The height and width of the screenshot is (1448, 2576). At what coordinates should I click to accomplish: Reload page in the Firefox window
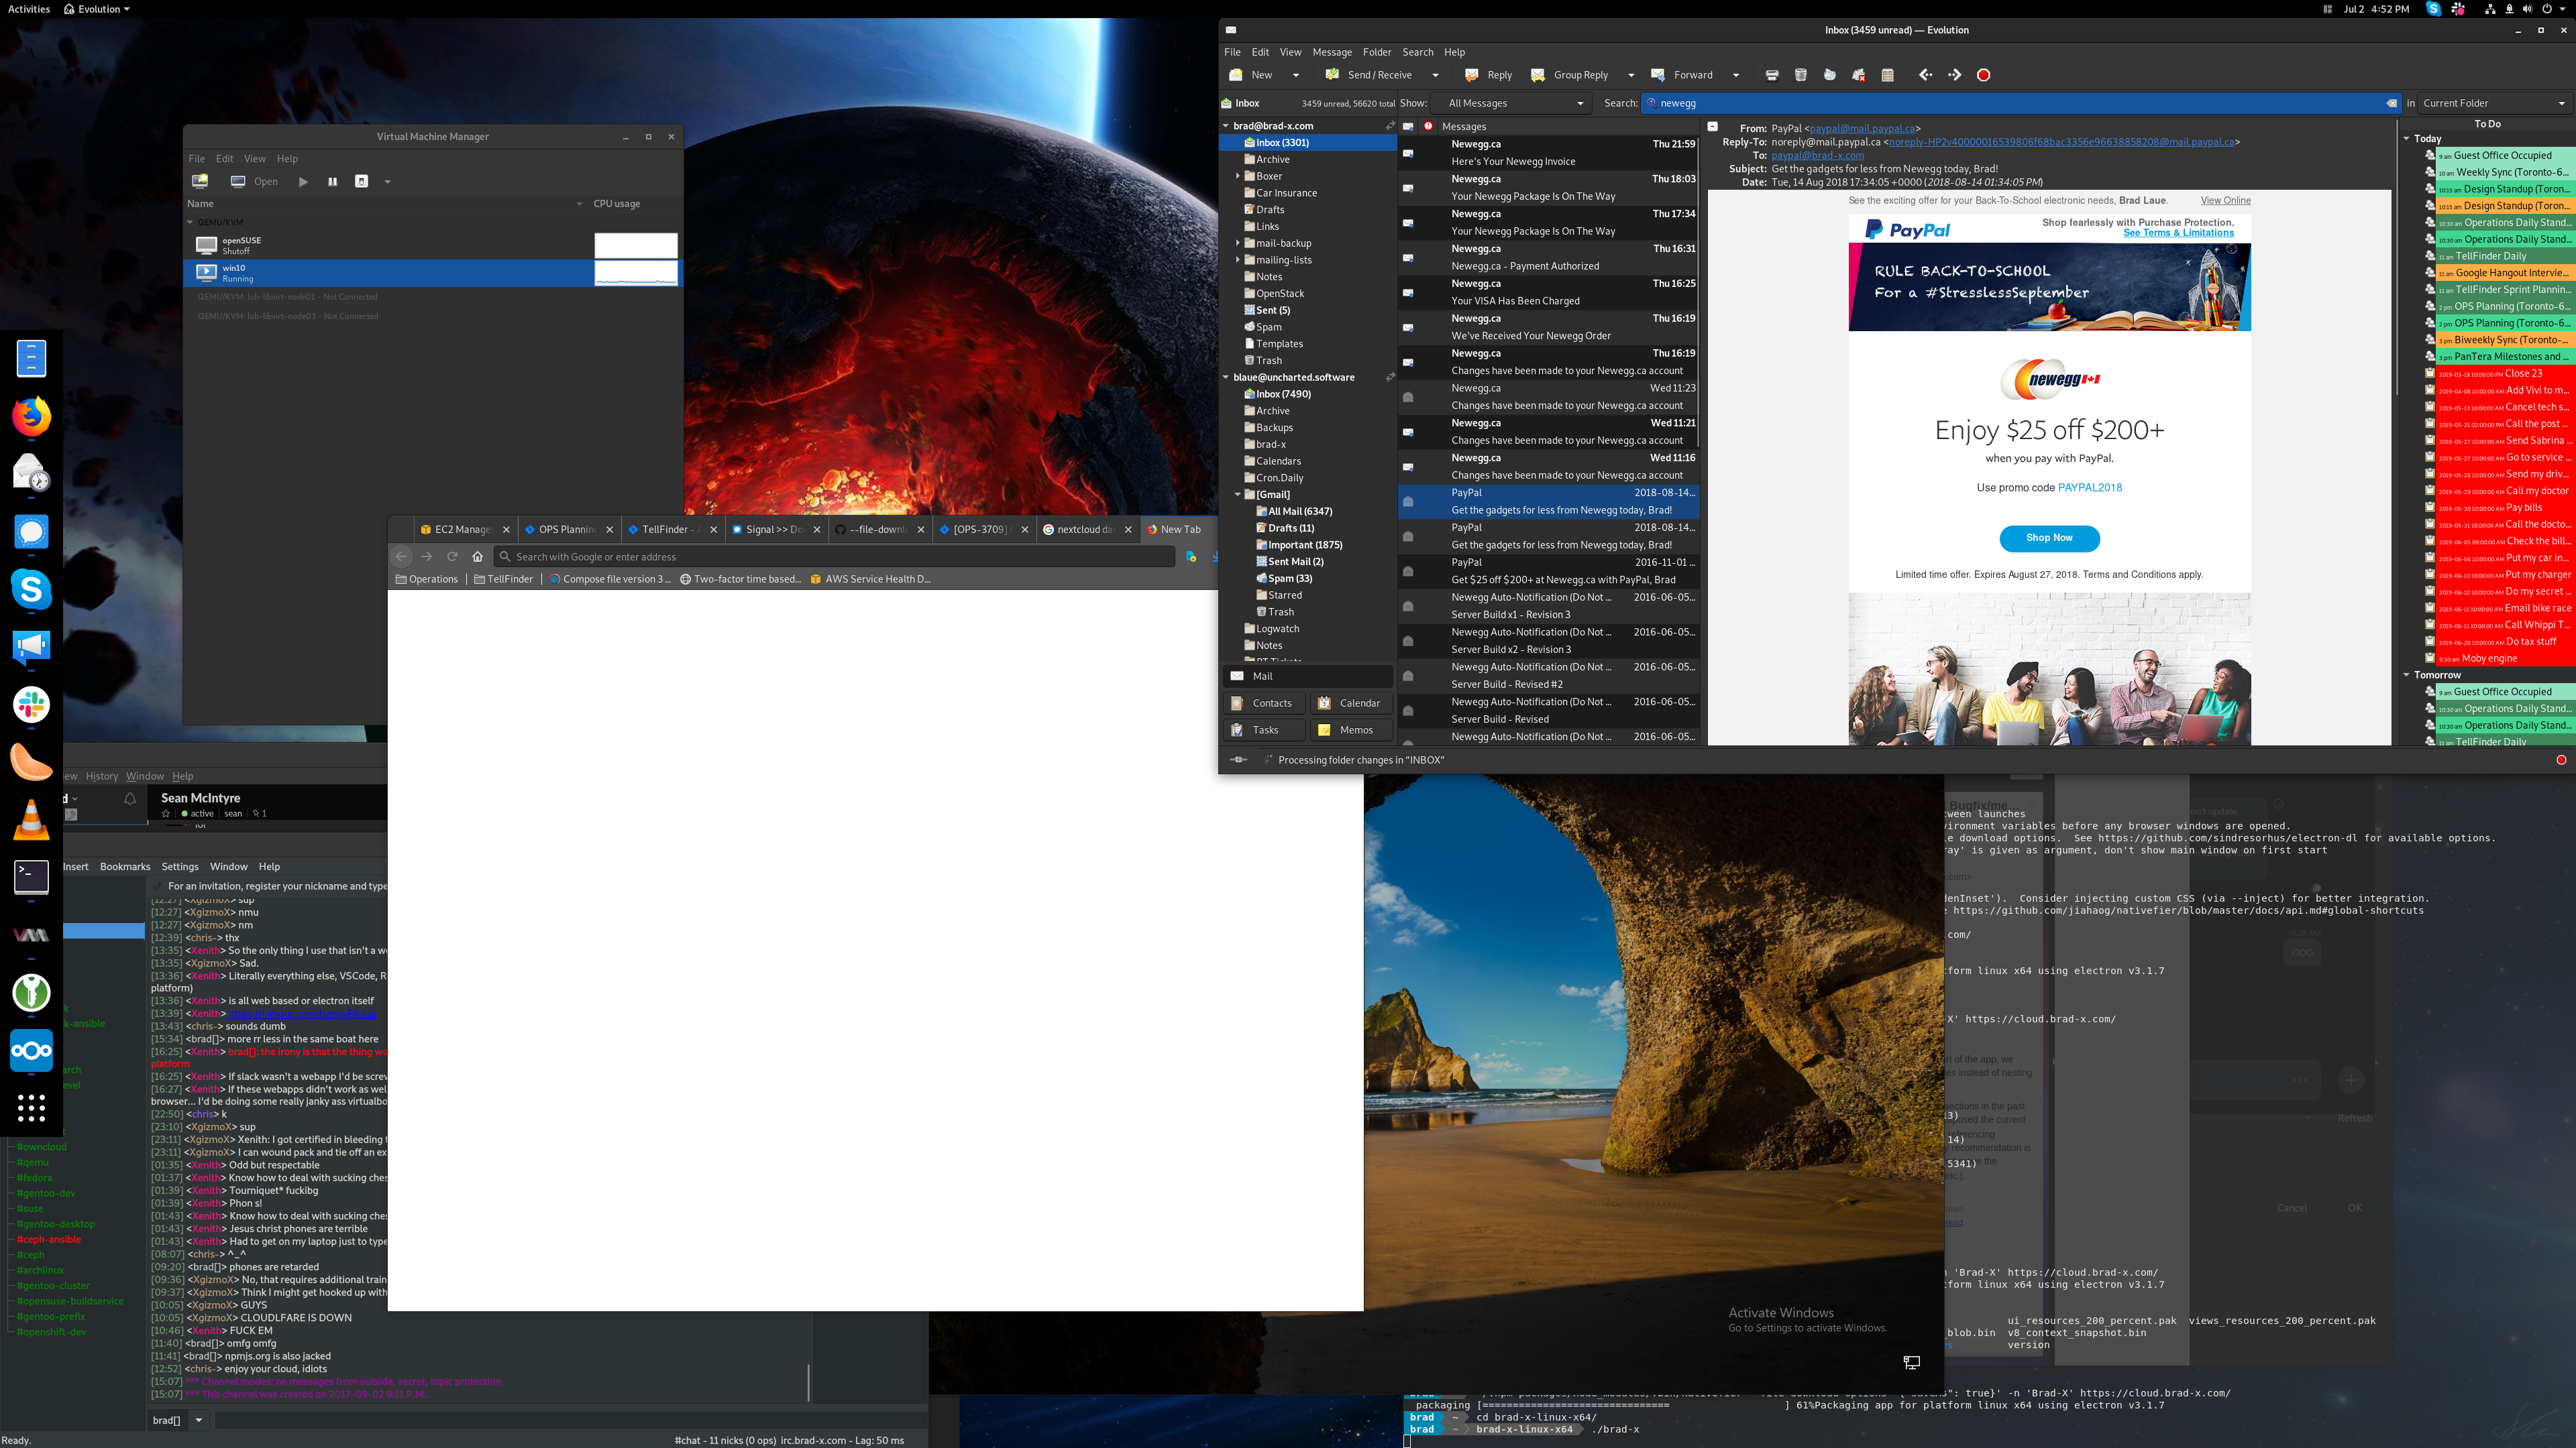(x=452, y=556)
